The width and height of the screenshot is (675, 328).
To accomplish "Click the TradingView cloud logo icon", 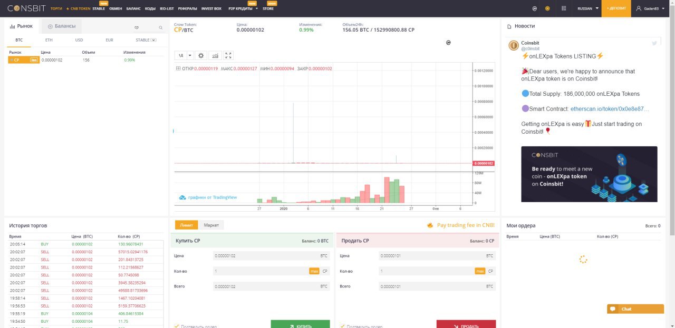I will click(182, 197).
